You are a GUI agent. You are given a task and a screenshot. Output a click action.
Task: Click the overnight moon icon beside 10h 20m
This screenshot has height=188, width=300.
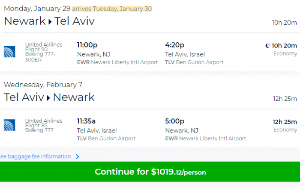(268, 46)
